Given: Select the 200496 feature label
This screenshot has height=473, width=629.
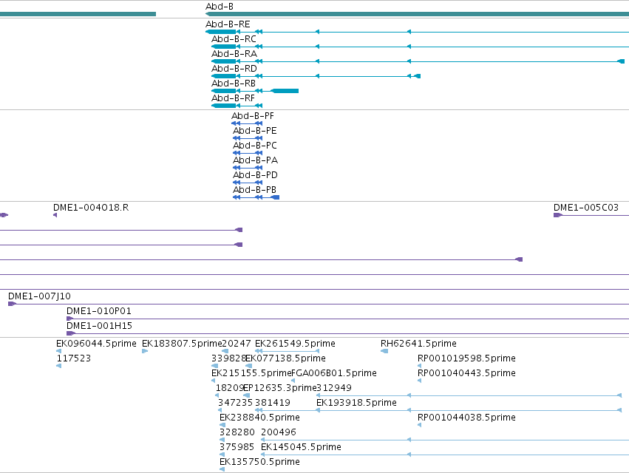Looking at the screenshot, I should coord(279,432).
